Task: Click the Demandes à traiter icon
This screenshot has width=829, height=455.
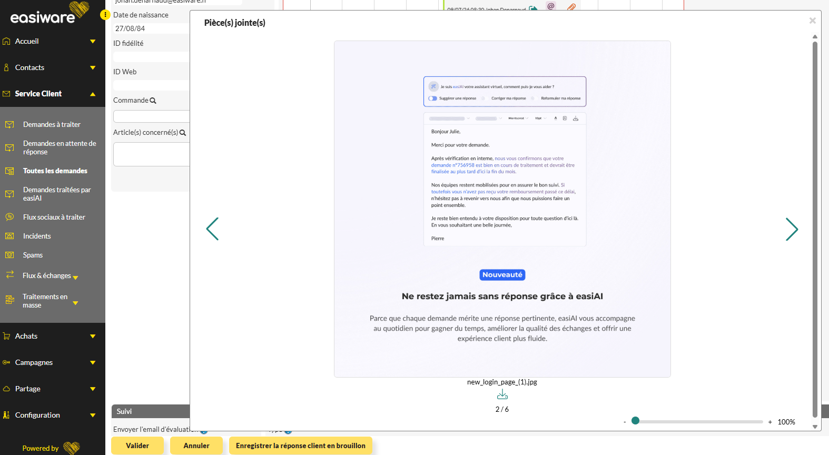Action: click(9, 124)
